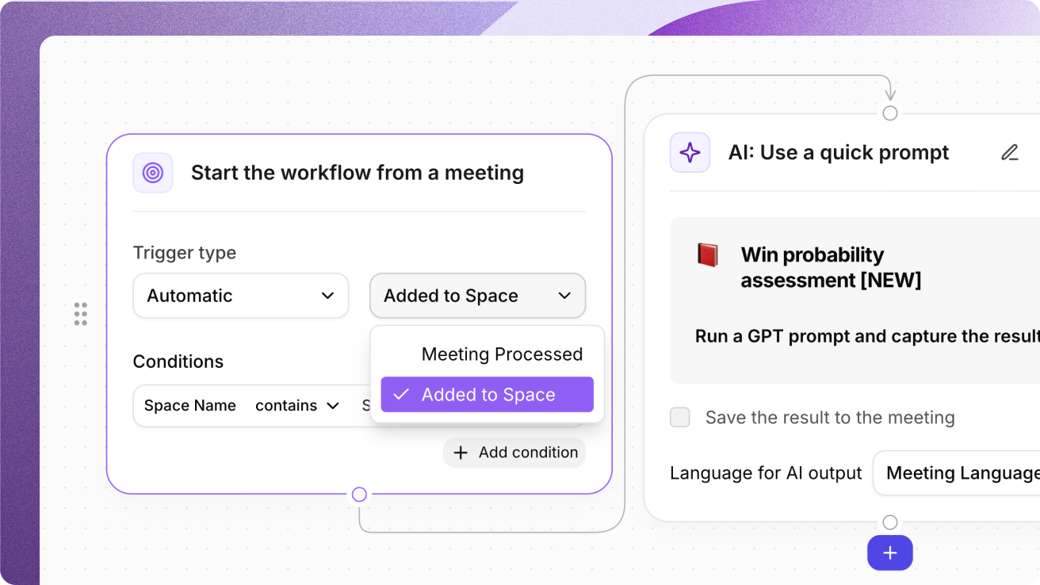Click the target icon on workflow trigger card

coord(153,173)
